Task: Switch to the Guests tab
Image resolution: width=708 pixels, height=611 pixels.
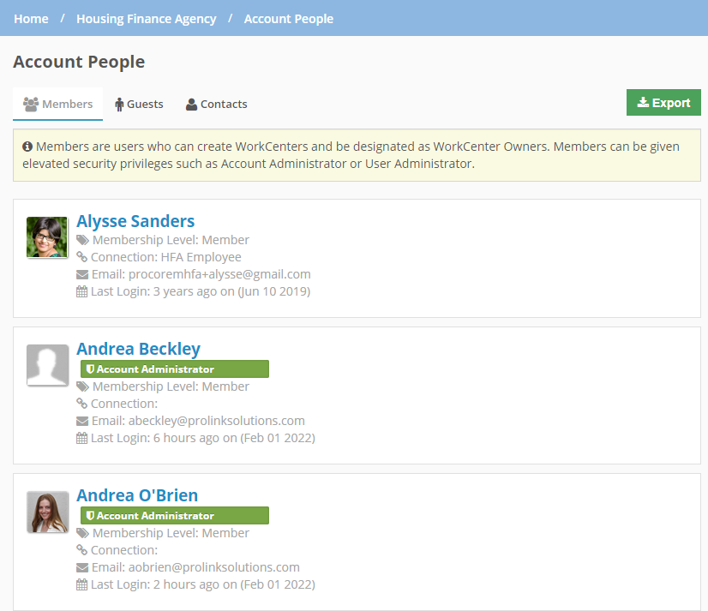Action: tap(139, 105)
